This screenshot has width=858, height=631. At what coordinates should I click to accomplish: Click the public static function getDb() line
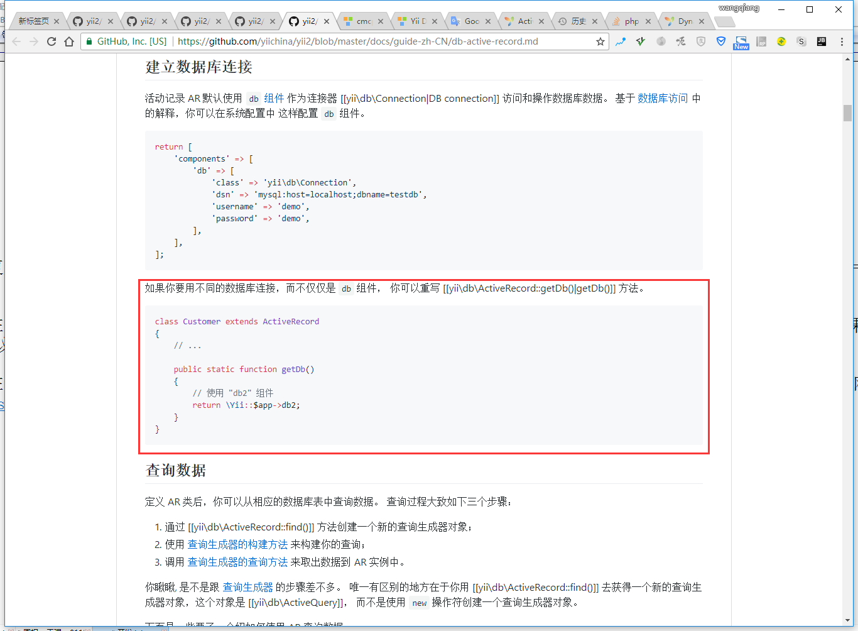(x=244, y=370)
